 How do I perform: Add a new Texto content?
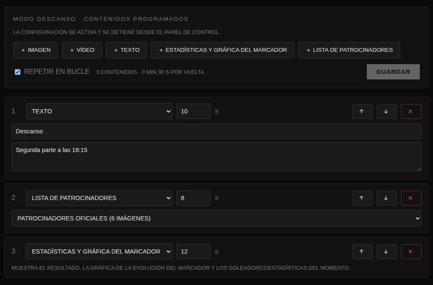[126, 50]
